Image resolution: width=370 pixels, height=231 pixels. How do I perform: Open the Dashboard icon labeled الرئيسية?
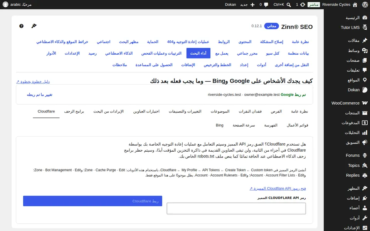(x=365, y=18)
